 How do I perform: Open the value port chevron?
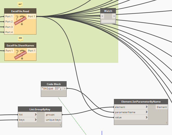(146, 117)
